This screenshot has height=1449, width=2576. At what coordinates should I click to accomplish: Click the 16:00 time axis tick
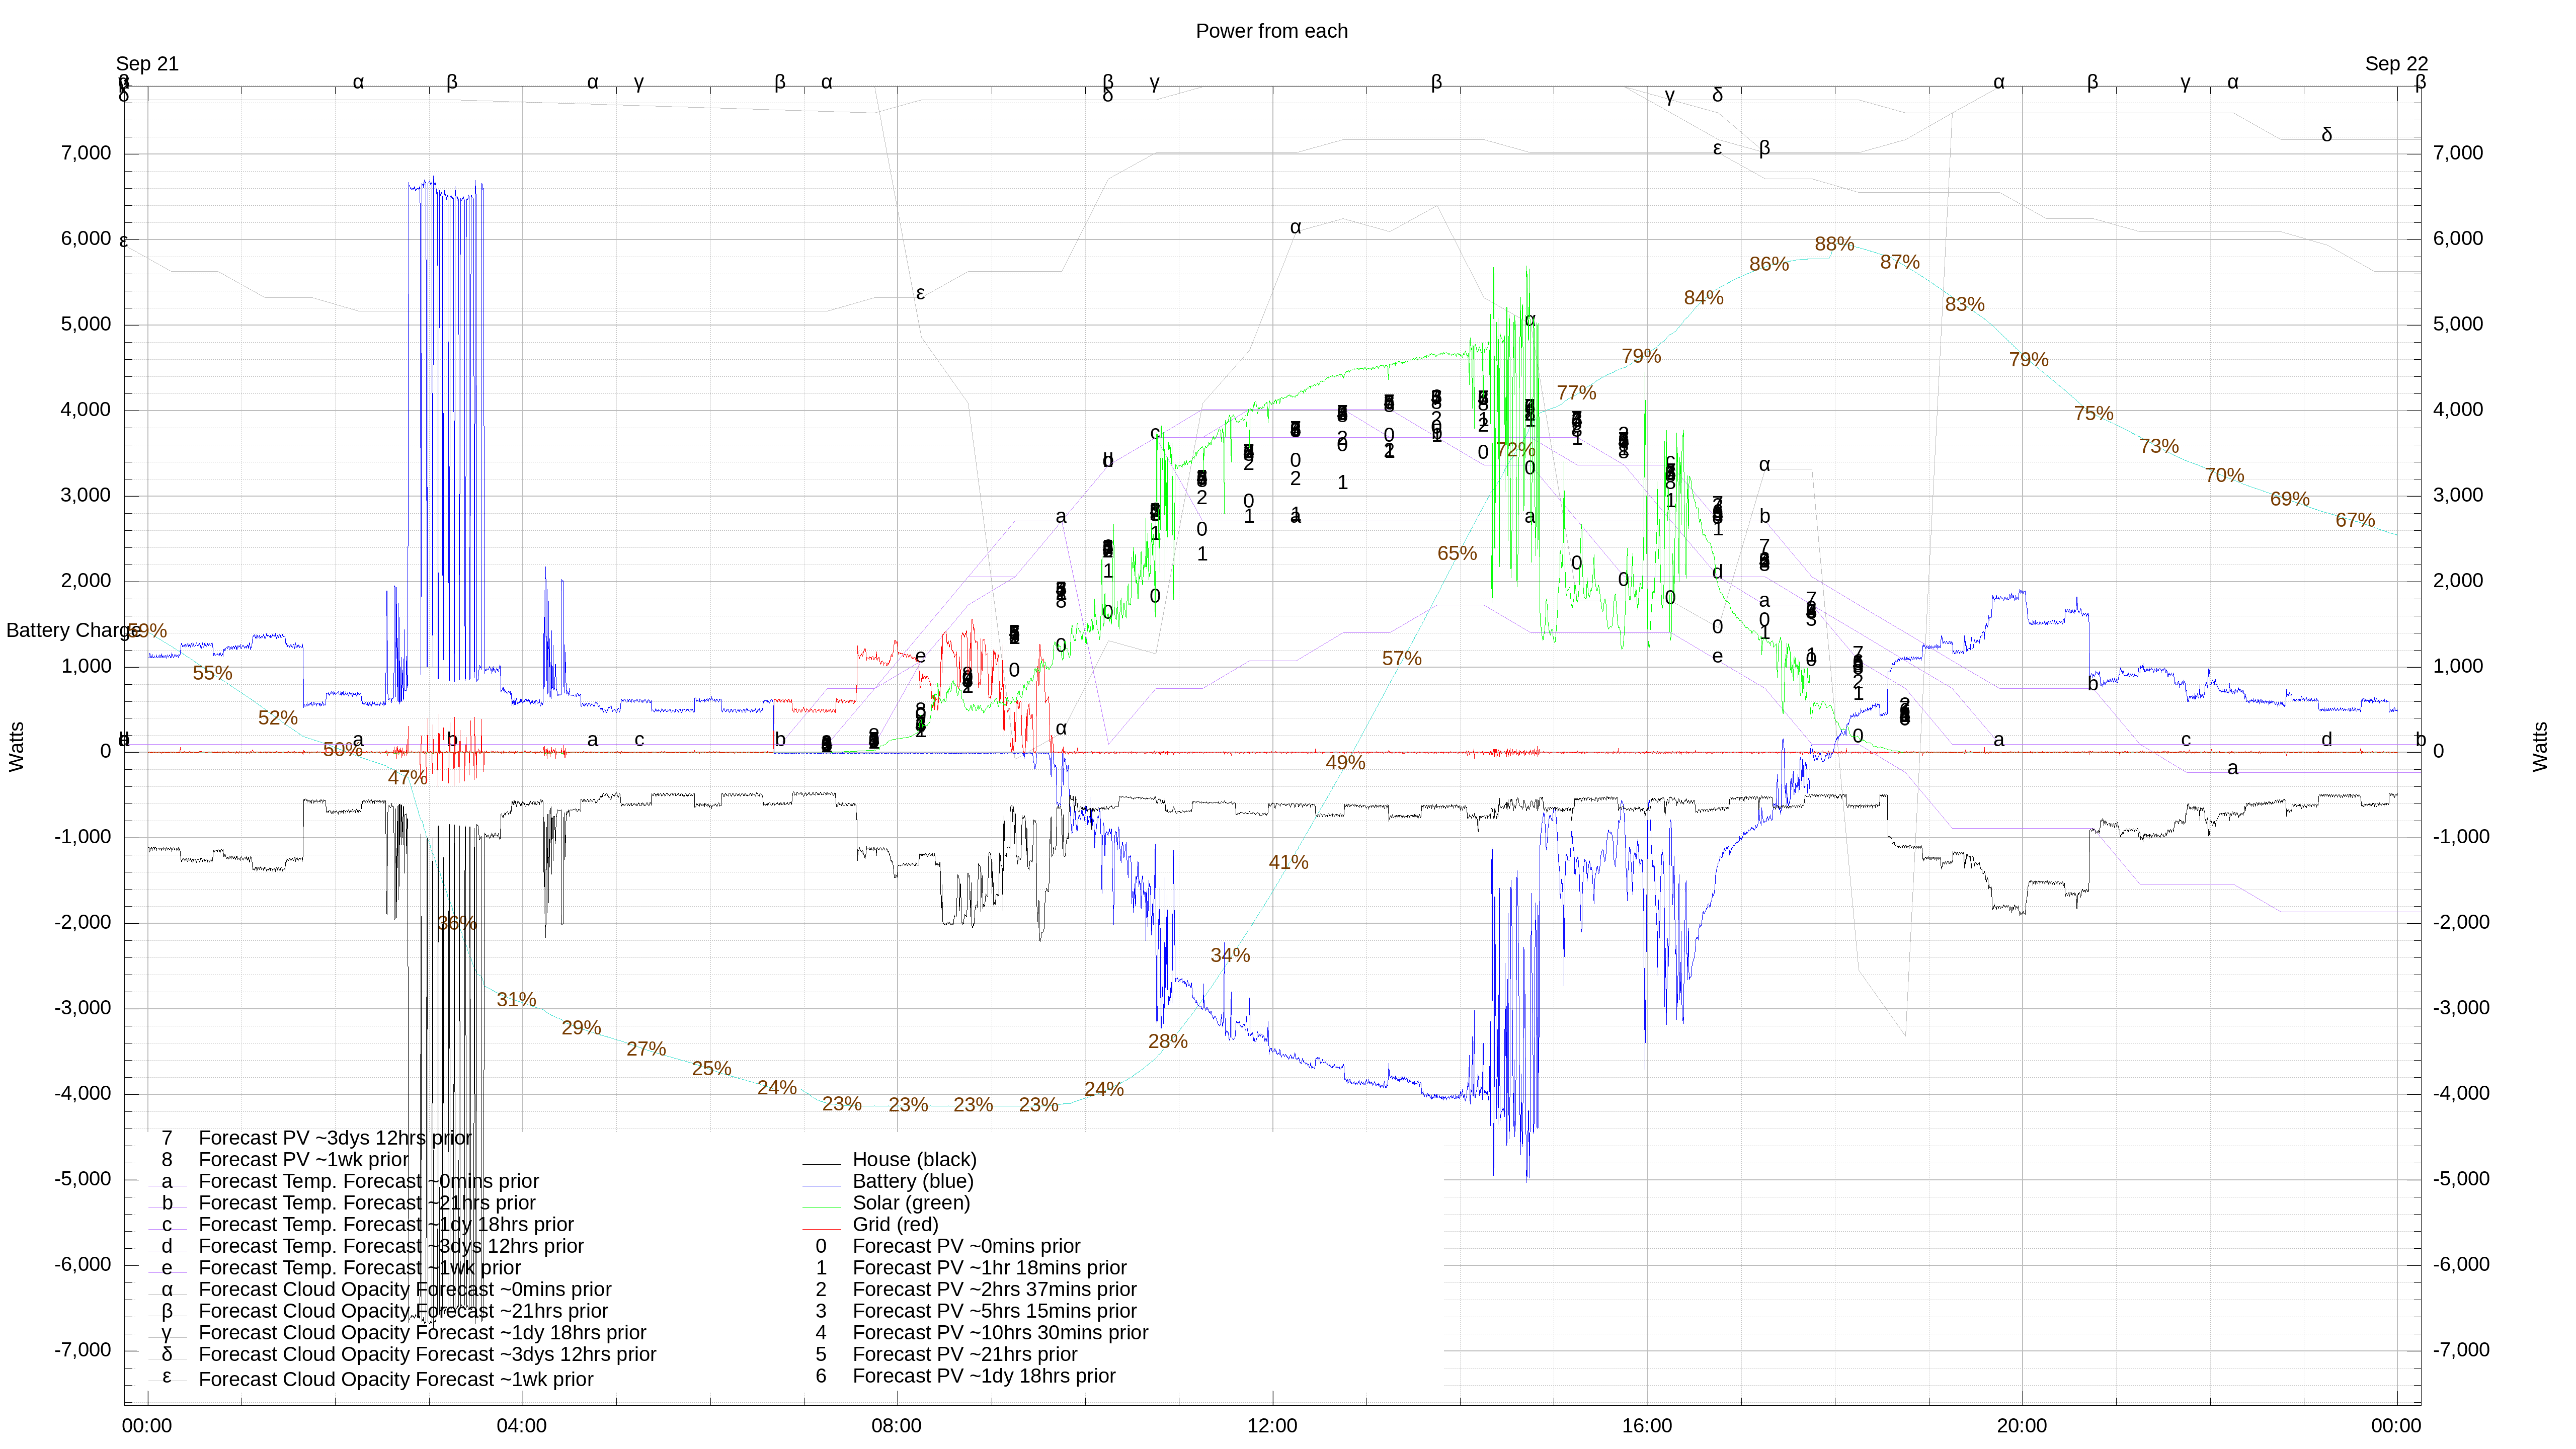(1646, 1426)
